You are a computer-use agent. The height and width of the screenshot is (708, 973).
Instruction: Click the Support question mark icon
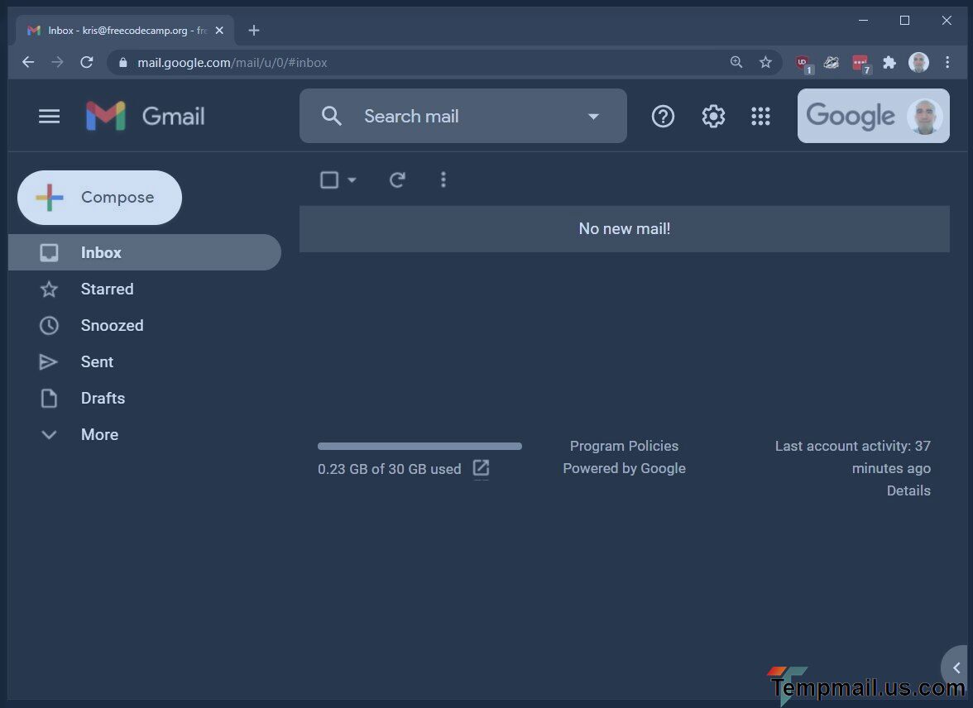pyautogui.click(x=663, y=117)
